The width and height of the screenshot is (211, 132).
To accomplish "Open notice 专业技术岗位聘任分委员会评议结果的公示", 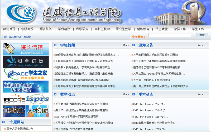I will 161,86.
